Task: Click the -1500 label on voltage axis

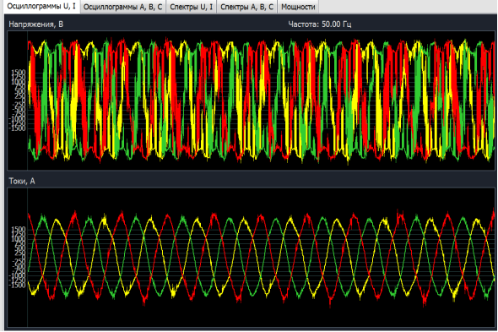Action: point(17,128)
